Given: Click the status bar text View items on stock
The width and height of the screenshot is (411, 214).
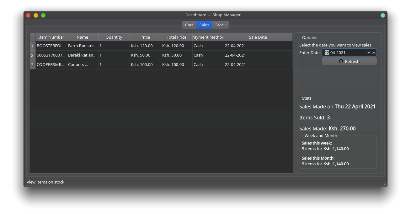Looking at the screenshot, I should click(x=45, y=182).
